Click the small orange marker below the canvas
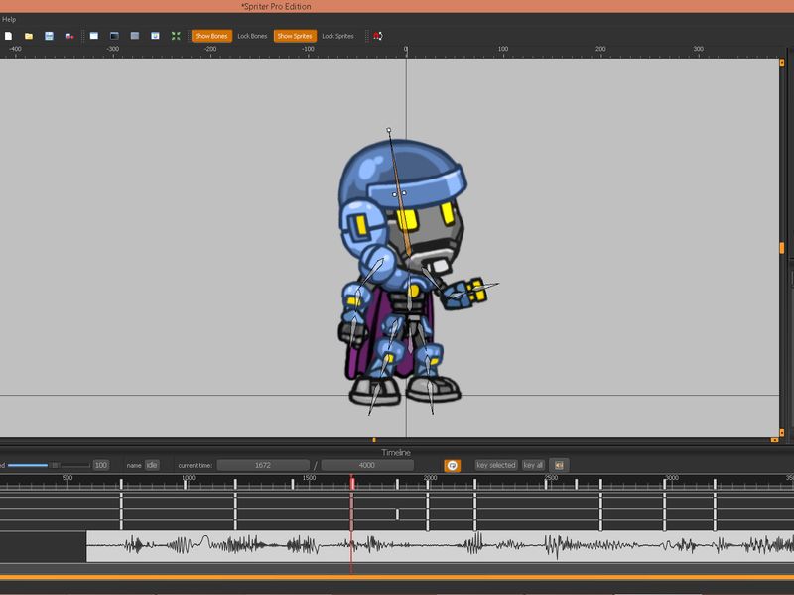 374,440
